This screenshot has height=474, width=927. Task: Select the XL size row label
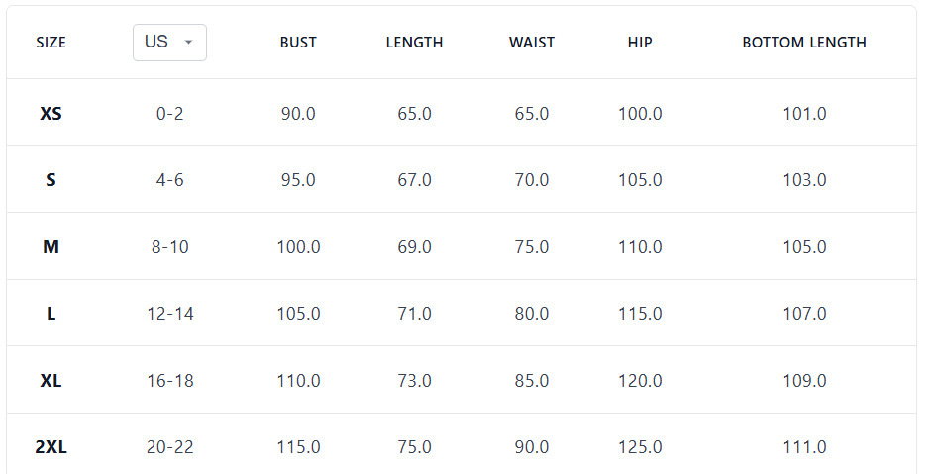(51, 381)
